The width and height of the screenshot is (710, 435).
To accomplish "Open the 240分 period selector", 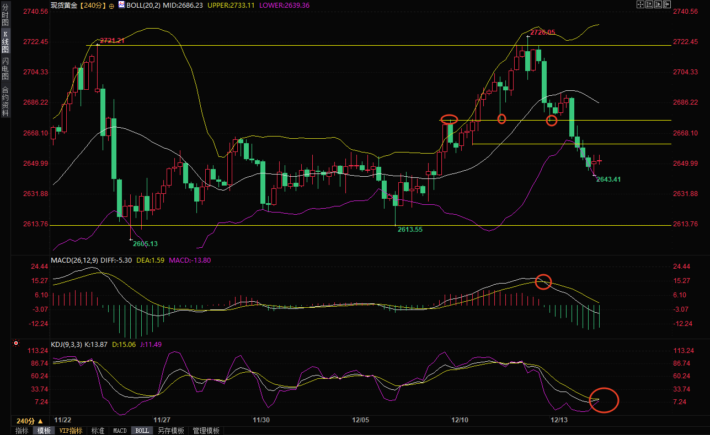I will tap(30, 421).
